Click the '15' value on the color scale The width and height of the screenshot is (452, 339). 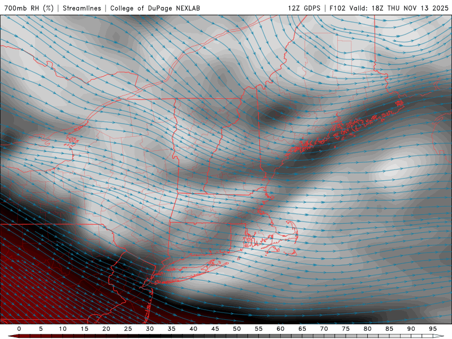(x=84, y=329)
